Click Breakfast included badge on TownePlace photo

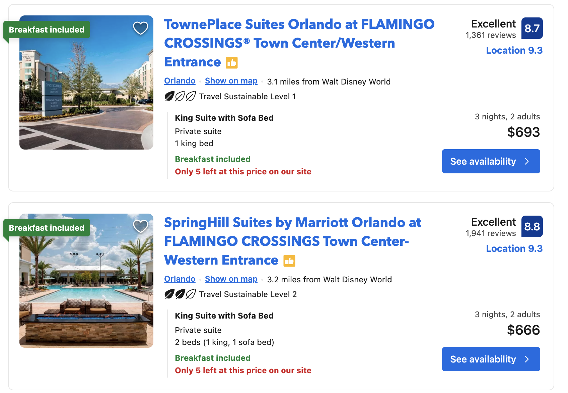[47, 30]
